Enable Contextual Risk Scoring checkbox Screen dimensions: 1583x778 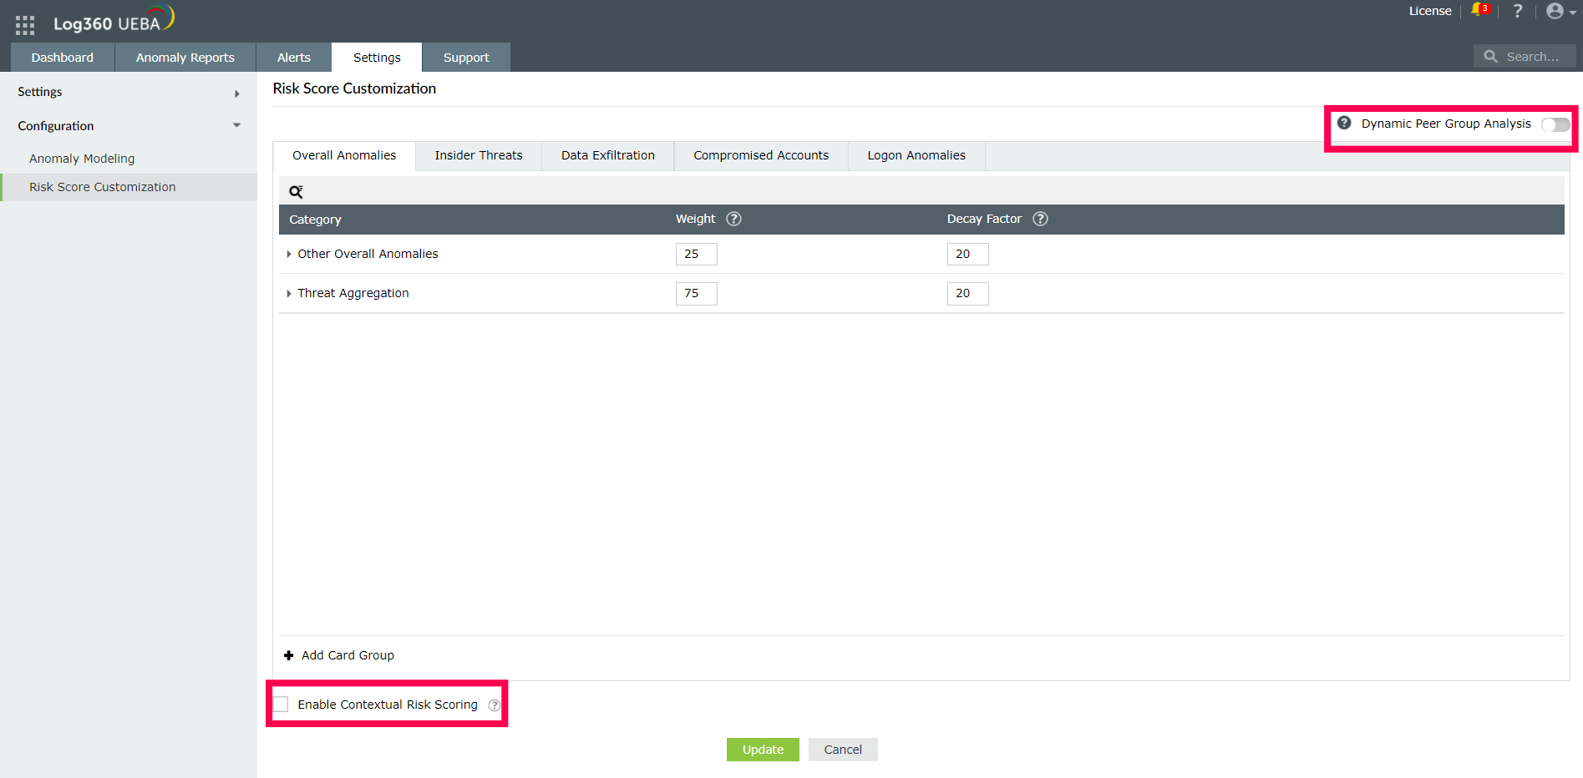pyautogui.click(x=281, y=705)
